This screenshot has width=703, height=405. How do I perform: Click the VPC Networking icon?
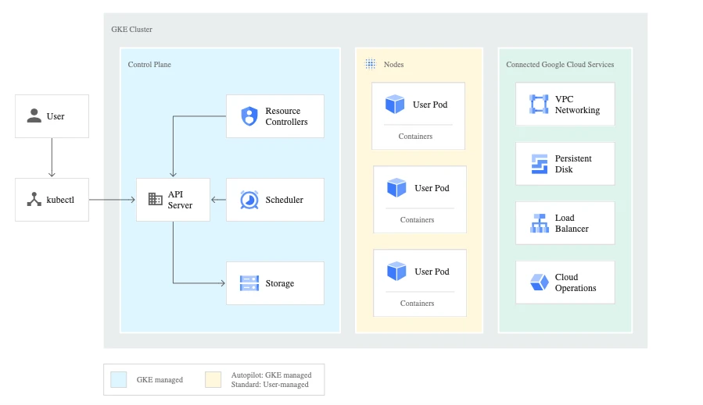pyautogui.click(x=539, y=104)
